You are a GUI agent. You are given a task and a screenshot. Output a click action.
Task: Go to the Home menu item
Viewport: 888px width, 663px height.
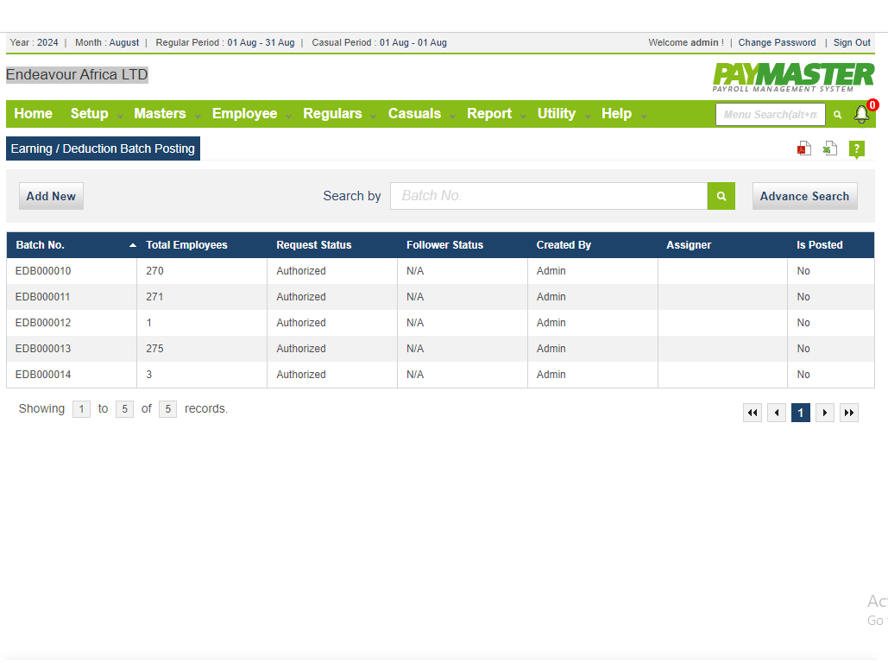pos(34,114)
